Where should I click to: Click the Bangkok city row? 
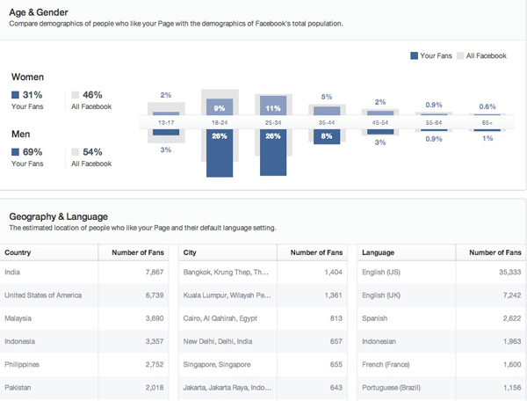[263, 273]
